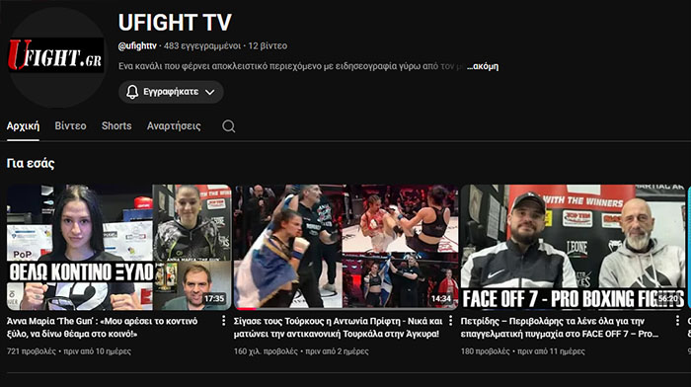Expand channel description with ...ακόμη

coord(483,66)
